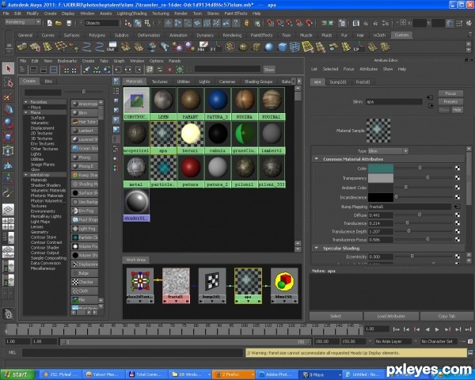The height and width of the screenshot is (380, 475).
Task: Select the PATURA_3 blue material swatch
Action: pyautogui.click(x=218, y=104)
